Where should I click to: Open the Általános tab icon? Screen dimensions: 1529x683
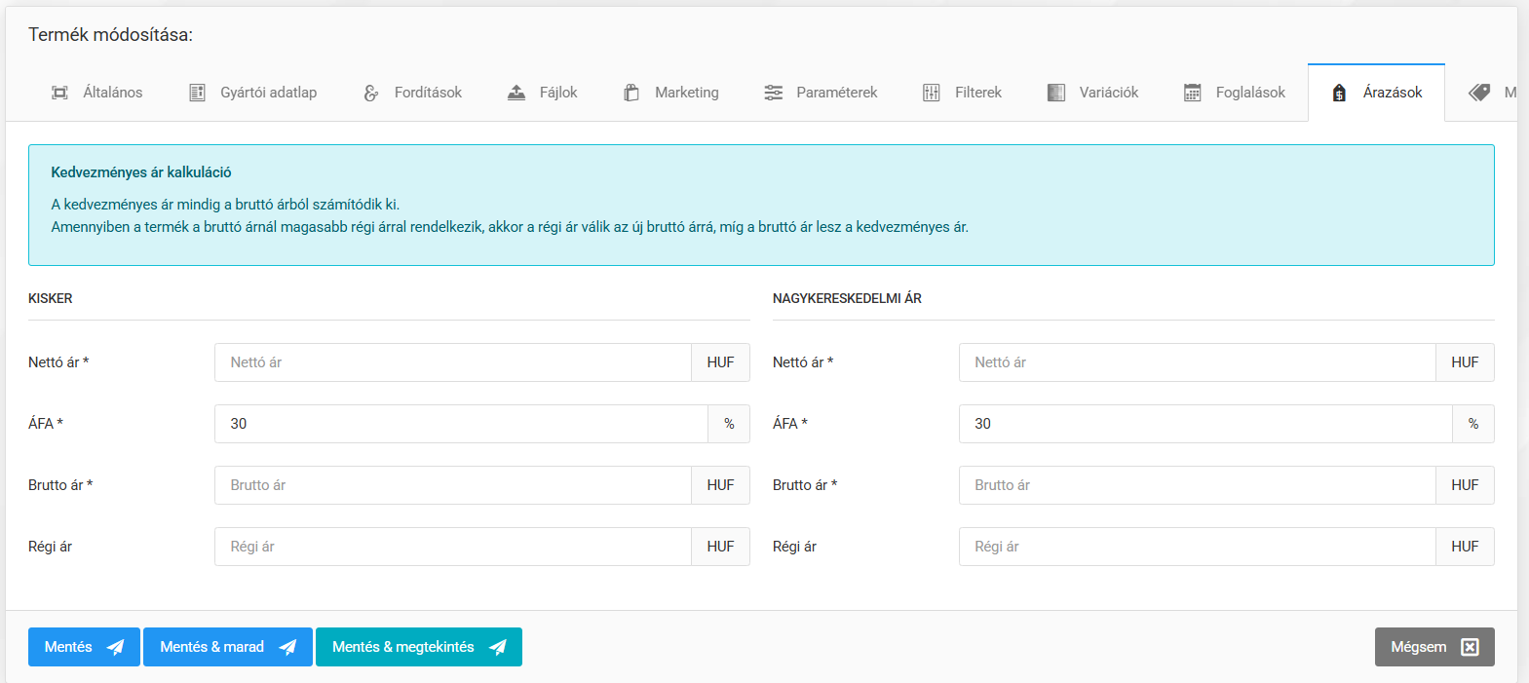tap(59, 93)
